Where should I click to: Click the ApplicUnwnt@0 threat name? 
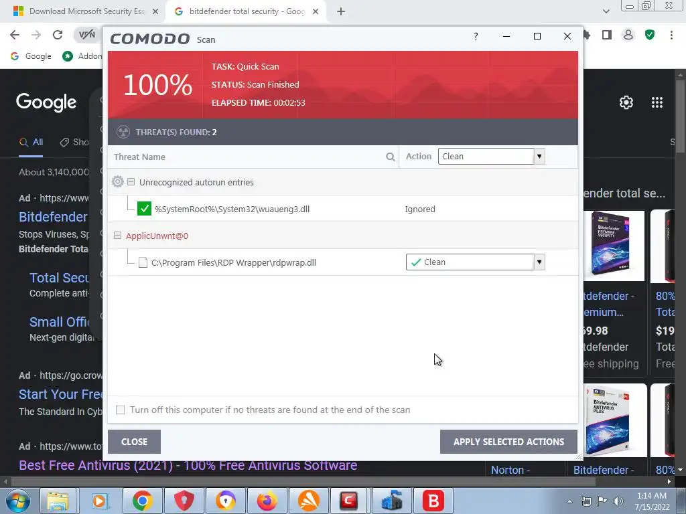(x=157, y=236)
